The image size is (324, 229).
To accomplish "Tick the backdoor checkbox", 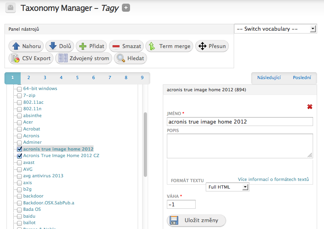I will pos(19,196).
